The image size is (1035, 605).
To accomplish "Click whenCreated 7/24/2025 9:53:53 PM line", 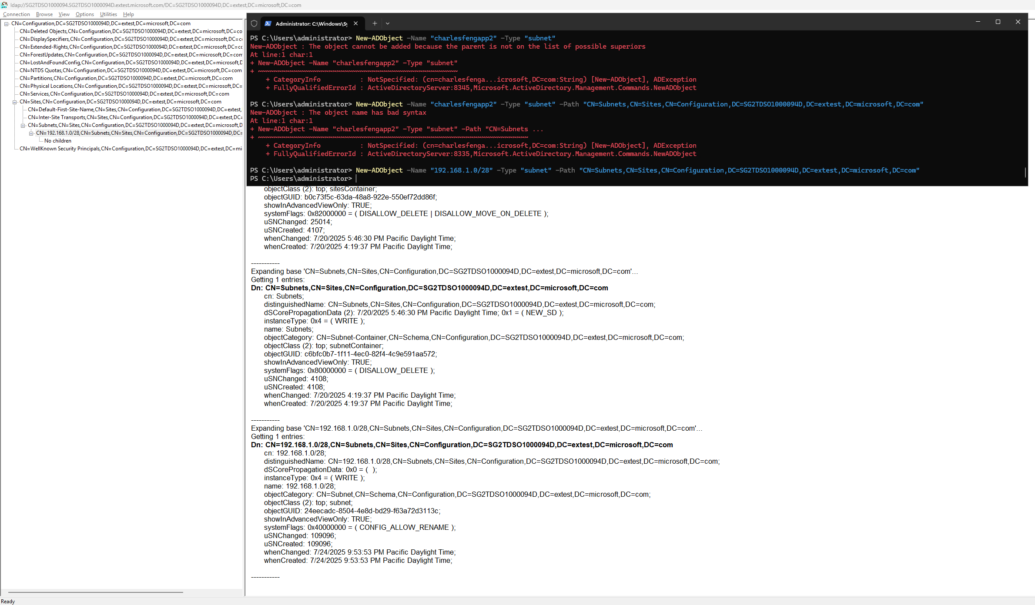I will [x=358, y=560].
